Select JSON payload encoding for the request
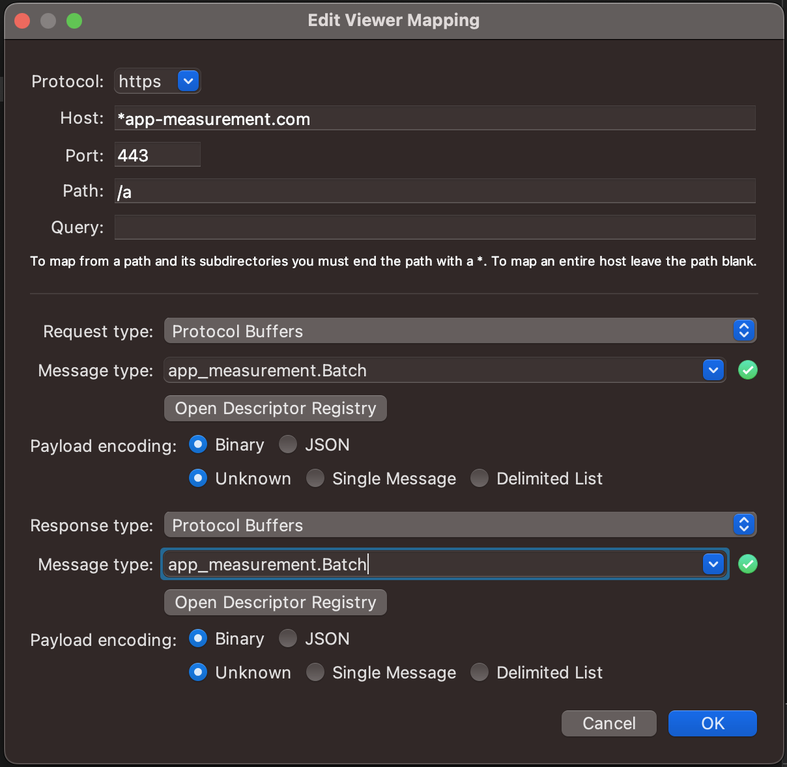This screenshot has height=767, width=787. pos(287,444)
